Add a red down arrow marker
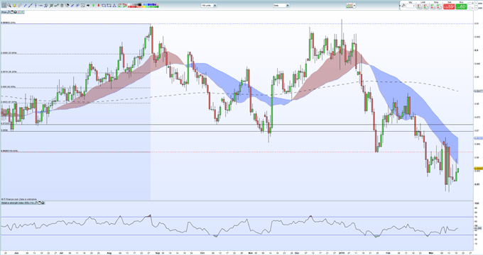The width and height of the screenshot is (483, 255). [99, 6]
